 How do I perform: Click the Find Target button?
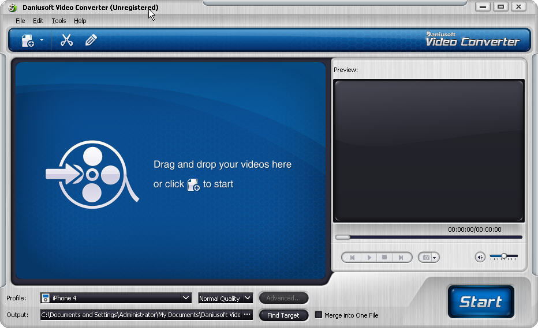point(283,315)
